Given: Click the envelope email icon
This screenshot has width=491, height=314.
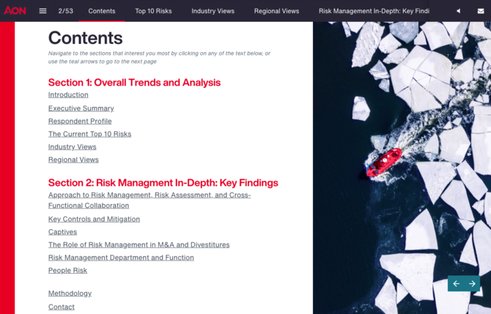Looking at the screenshot, I should [481, 11].
